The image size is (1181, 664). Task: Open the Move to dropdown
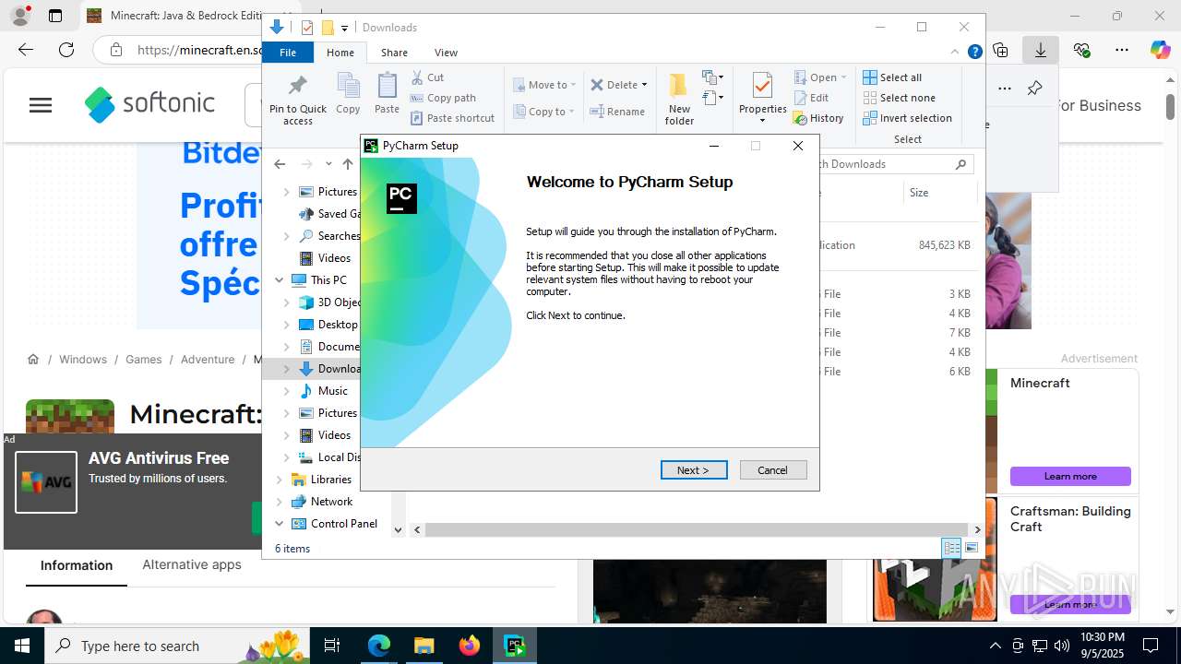544,85
